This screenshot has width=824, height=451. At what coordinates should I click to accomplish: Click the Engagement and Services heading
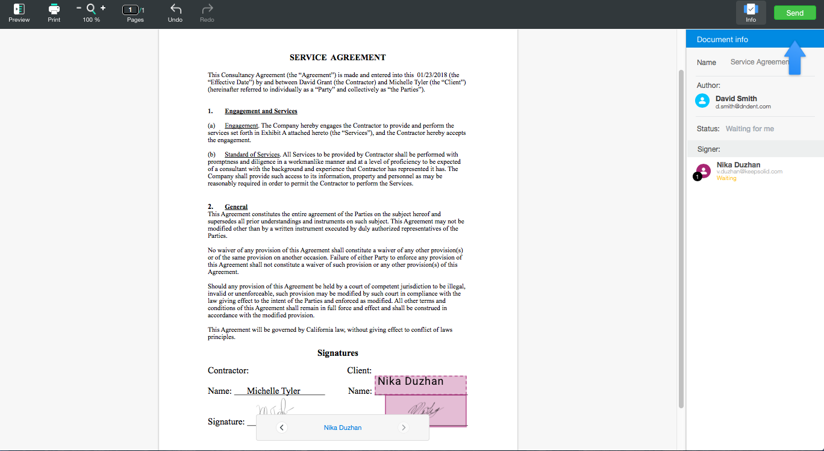coord(261,111)
